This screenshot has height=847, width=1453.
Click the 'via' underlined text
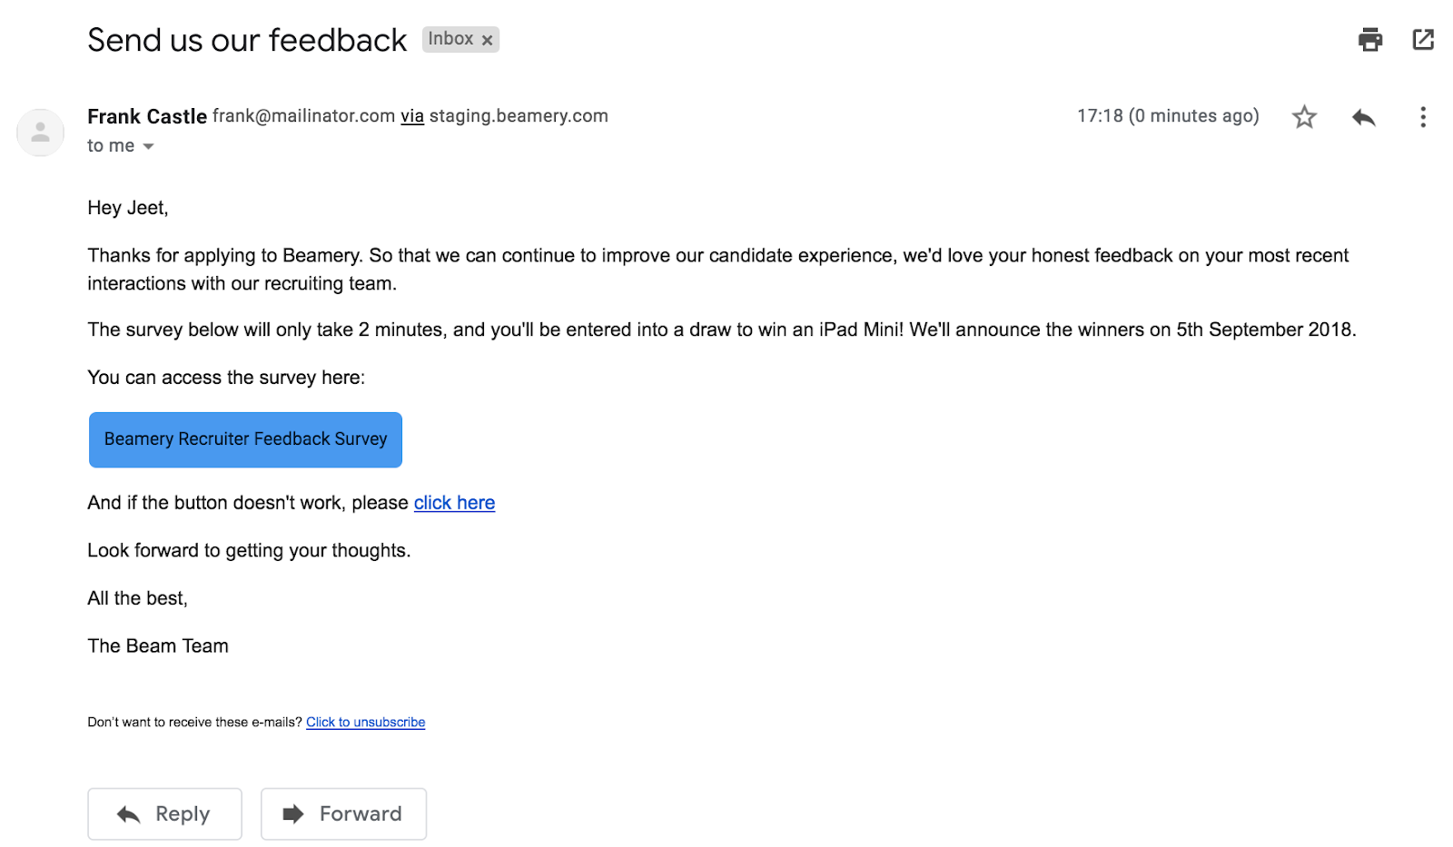[x=412, y=116]
